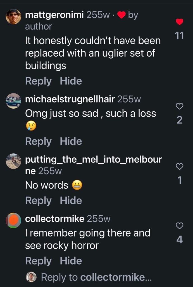193x287 pixels.
Task: Unlike mattgeronimi's comment via red heart
Action: point(180,22)
